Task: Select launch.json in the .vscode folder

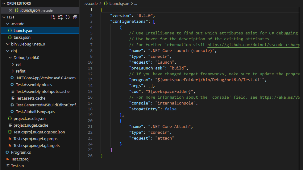Action: click(40, 30)
